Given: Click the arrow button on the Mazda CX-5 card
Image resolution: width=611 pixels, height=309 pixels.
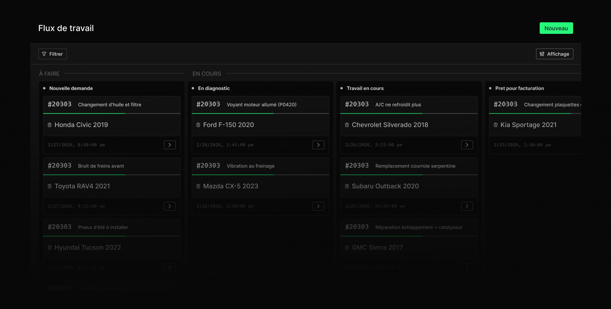Looking at the screenshot, I should pyautogui.click(x=318, y=206).
